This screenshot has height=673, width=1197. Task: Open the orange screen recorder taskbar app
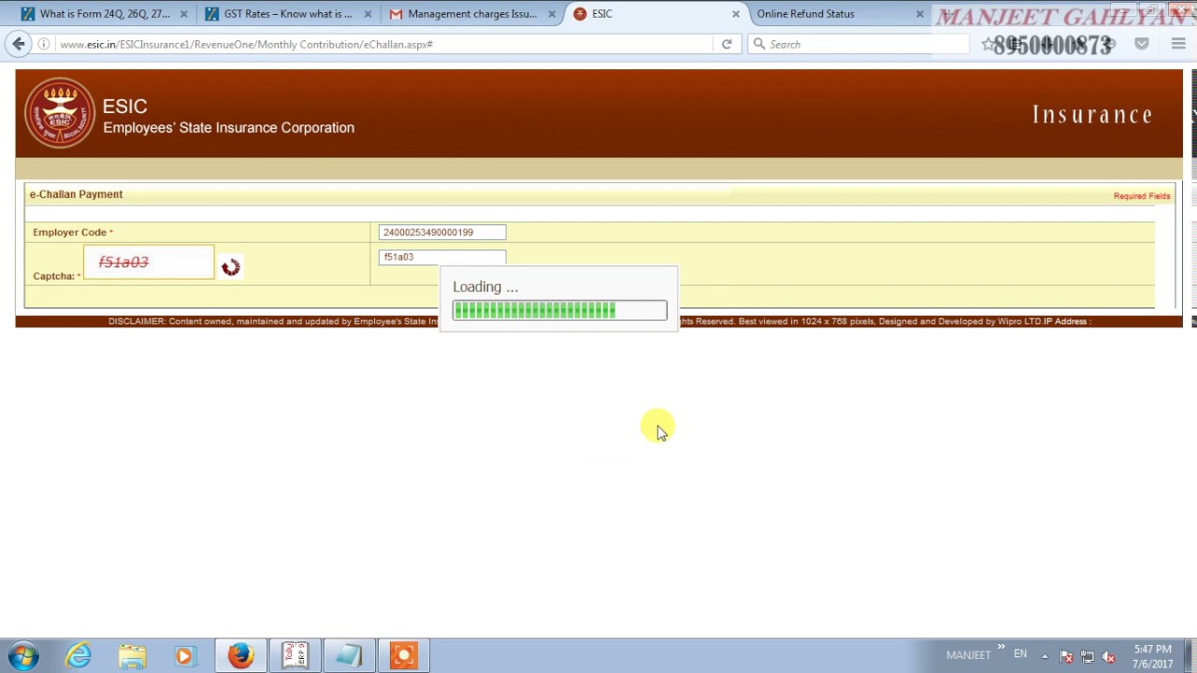[403, 656]
